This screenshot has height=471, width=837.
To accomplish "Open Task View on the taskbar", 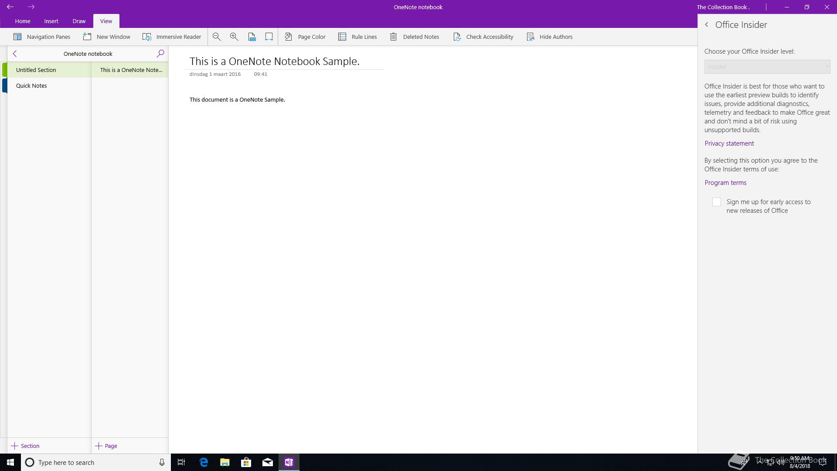I will click(x=181, y=462).
